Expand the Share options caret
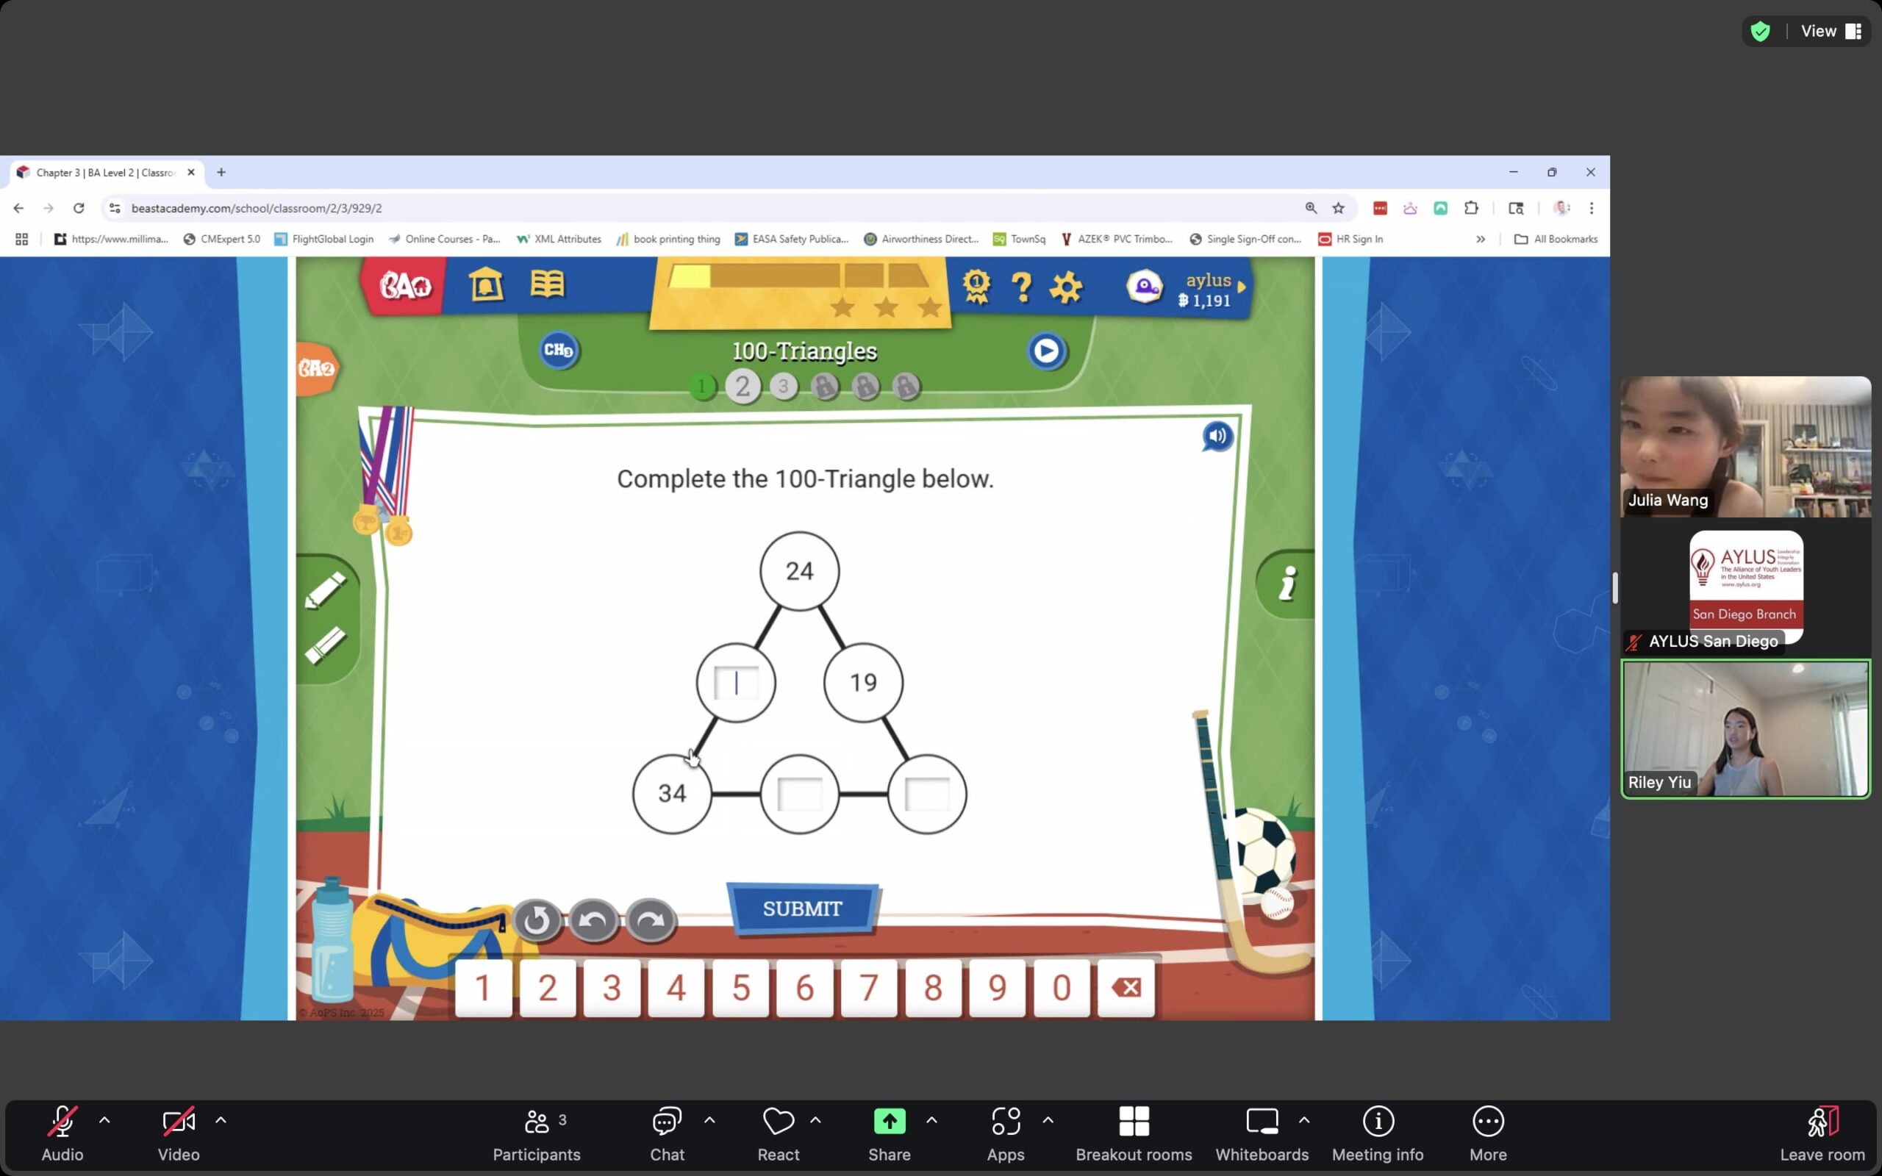 931,1120
